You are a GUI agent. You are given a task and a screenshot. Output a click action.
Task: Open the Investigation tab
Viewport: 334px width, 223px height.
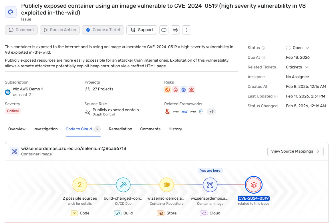(45, 129)
